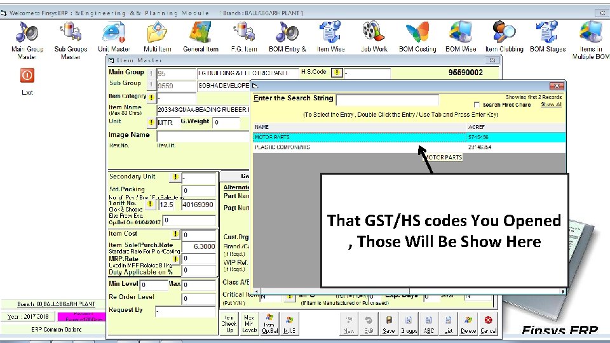Click the Main Group code field showing 95
610x343 pixels.
coord(176,74)
